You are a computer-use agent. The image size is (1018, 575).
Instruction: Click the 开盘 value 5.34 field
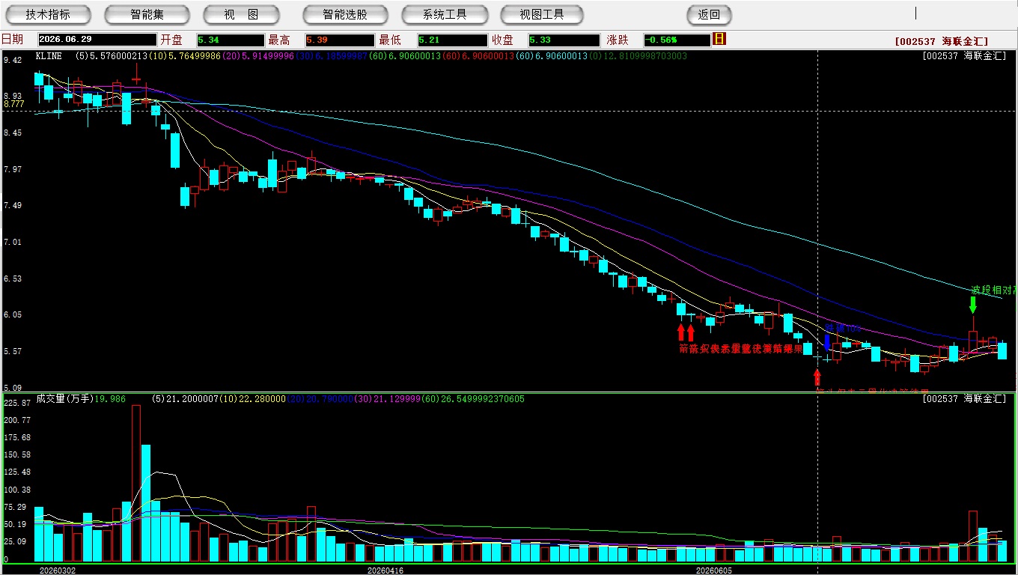click(231, 40)
